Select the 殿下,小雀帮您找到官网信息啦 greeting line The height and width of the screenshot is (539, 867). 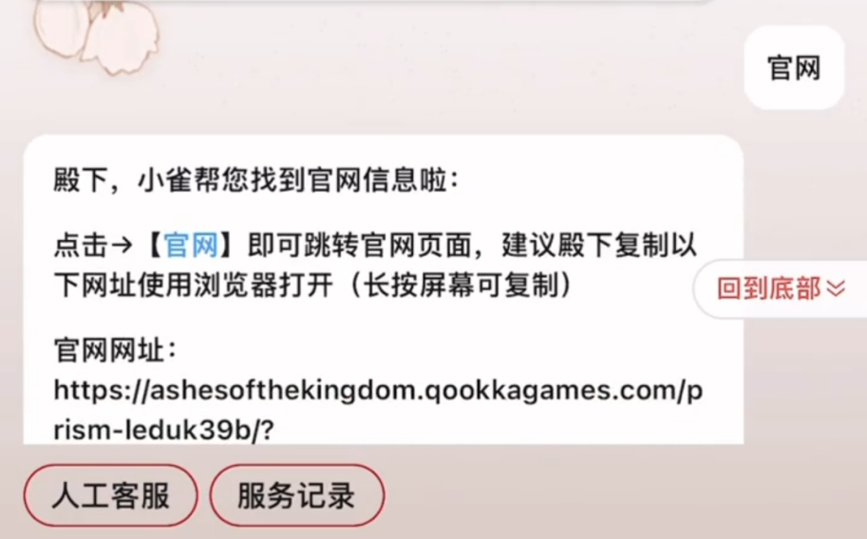[255, 180]
